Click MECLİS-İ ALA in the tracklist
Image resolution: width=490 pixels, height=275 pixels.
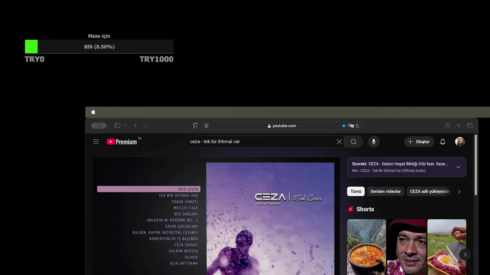(186, 208)
